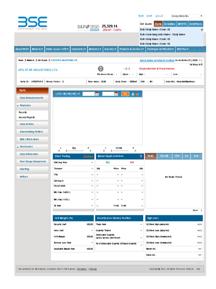Click the BSE logo
Image resolution: width=216 pixels, height=289 pixels.
33,23
